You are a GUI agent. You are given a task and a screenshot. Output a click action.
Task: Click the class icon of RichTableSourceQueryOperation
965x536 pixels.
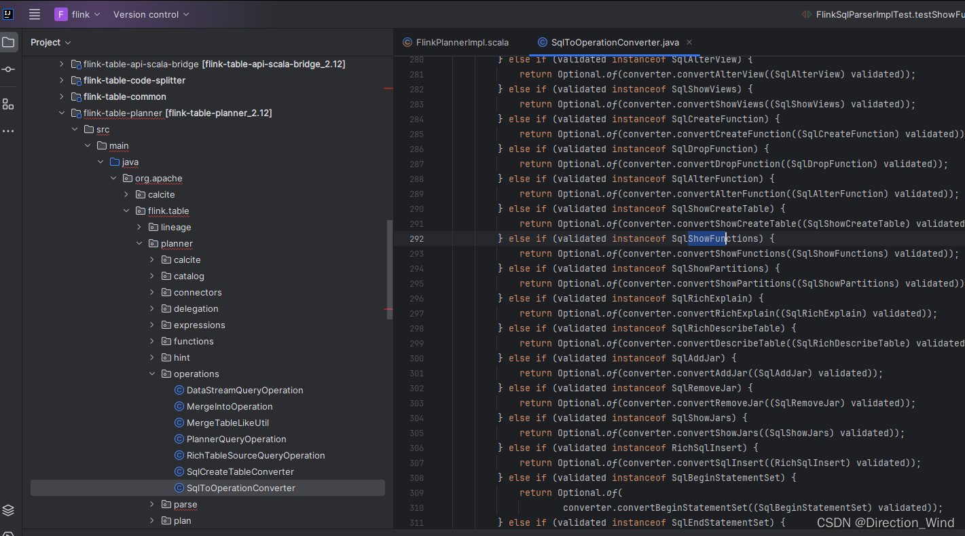(179, 455)
